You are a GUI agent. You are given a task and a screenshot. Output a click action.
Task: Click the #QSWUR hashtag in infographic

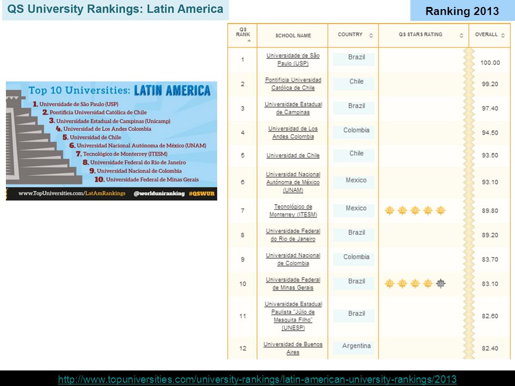pos(202,194)
